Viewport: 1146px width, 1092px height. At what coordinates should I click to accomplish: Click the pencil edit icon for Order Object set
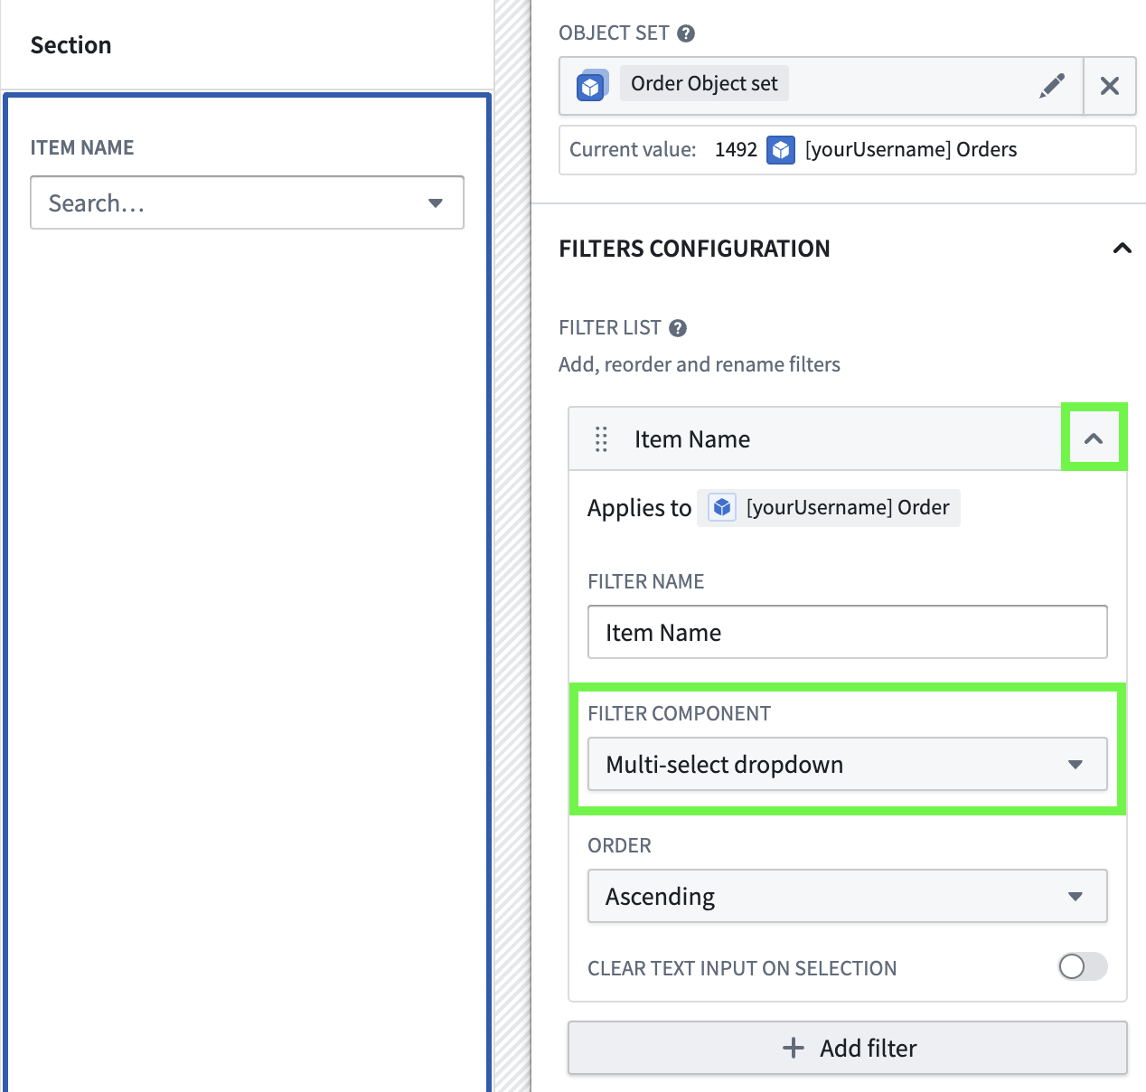[x=1052, y=86]
